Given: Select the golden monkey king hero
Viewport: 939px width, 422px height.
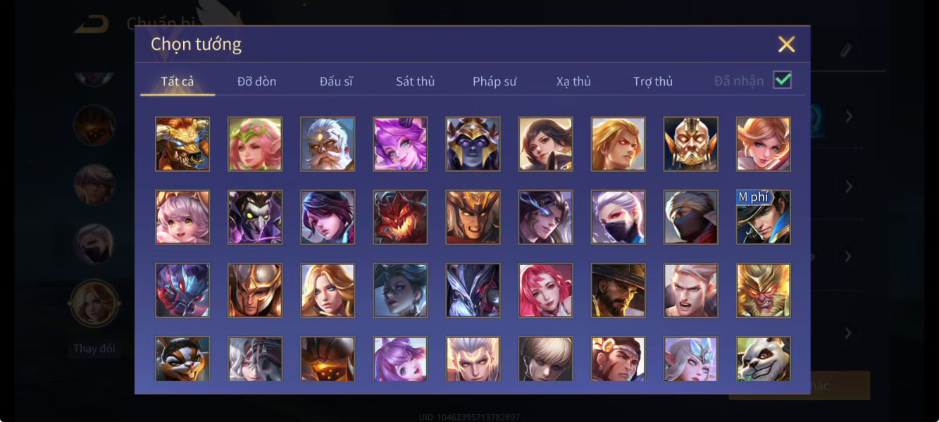Looking at the screenshot, I should tap(764, 290).
